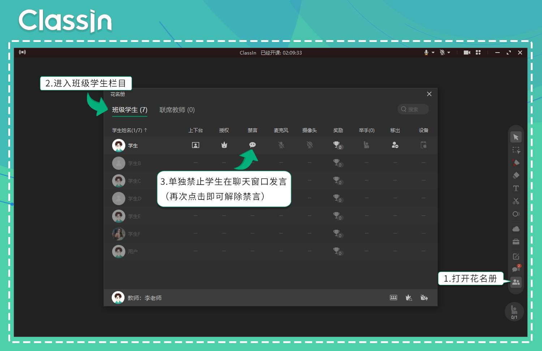Click the class timer 已经开课 02:09:33
Screen dimensions: 542x351
coord(281,53)
